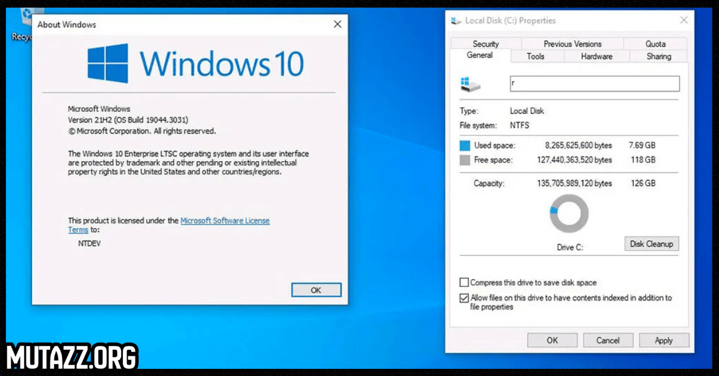Select the Tools tab
This screenshot has width=719, height=376.
click(535, 56)
